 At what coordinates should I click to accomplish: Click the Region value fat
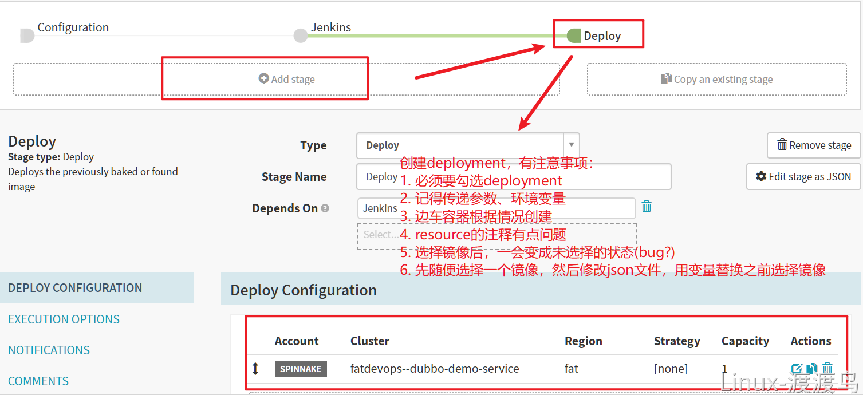point(572,369)
